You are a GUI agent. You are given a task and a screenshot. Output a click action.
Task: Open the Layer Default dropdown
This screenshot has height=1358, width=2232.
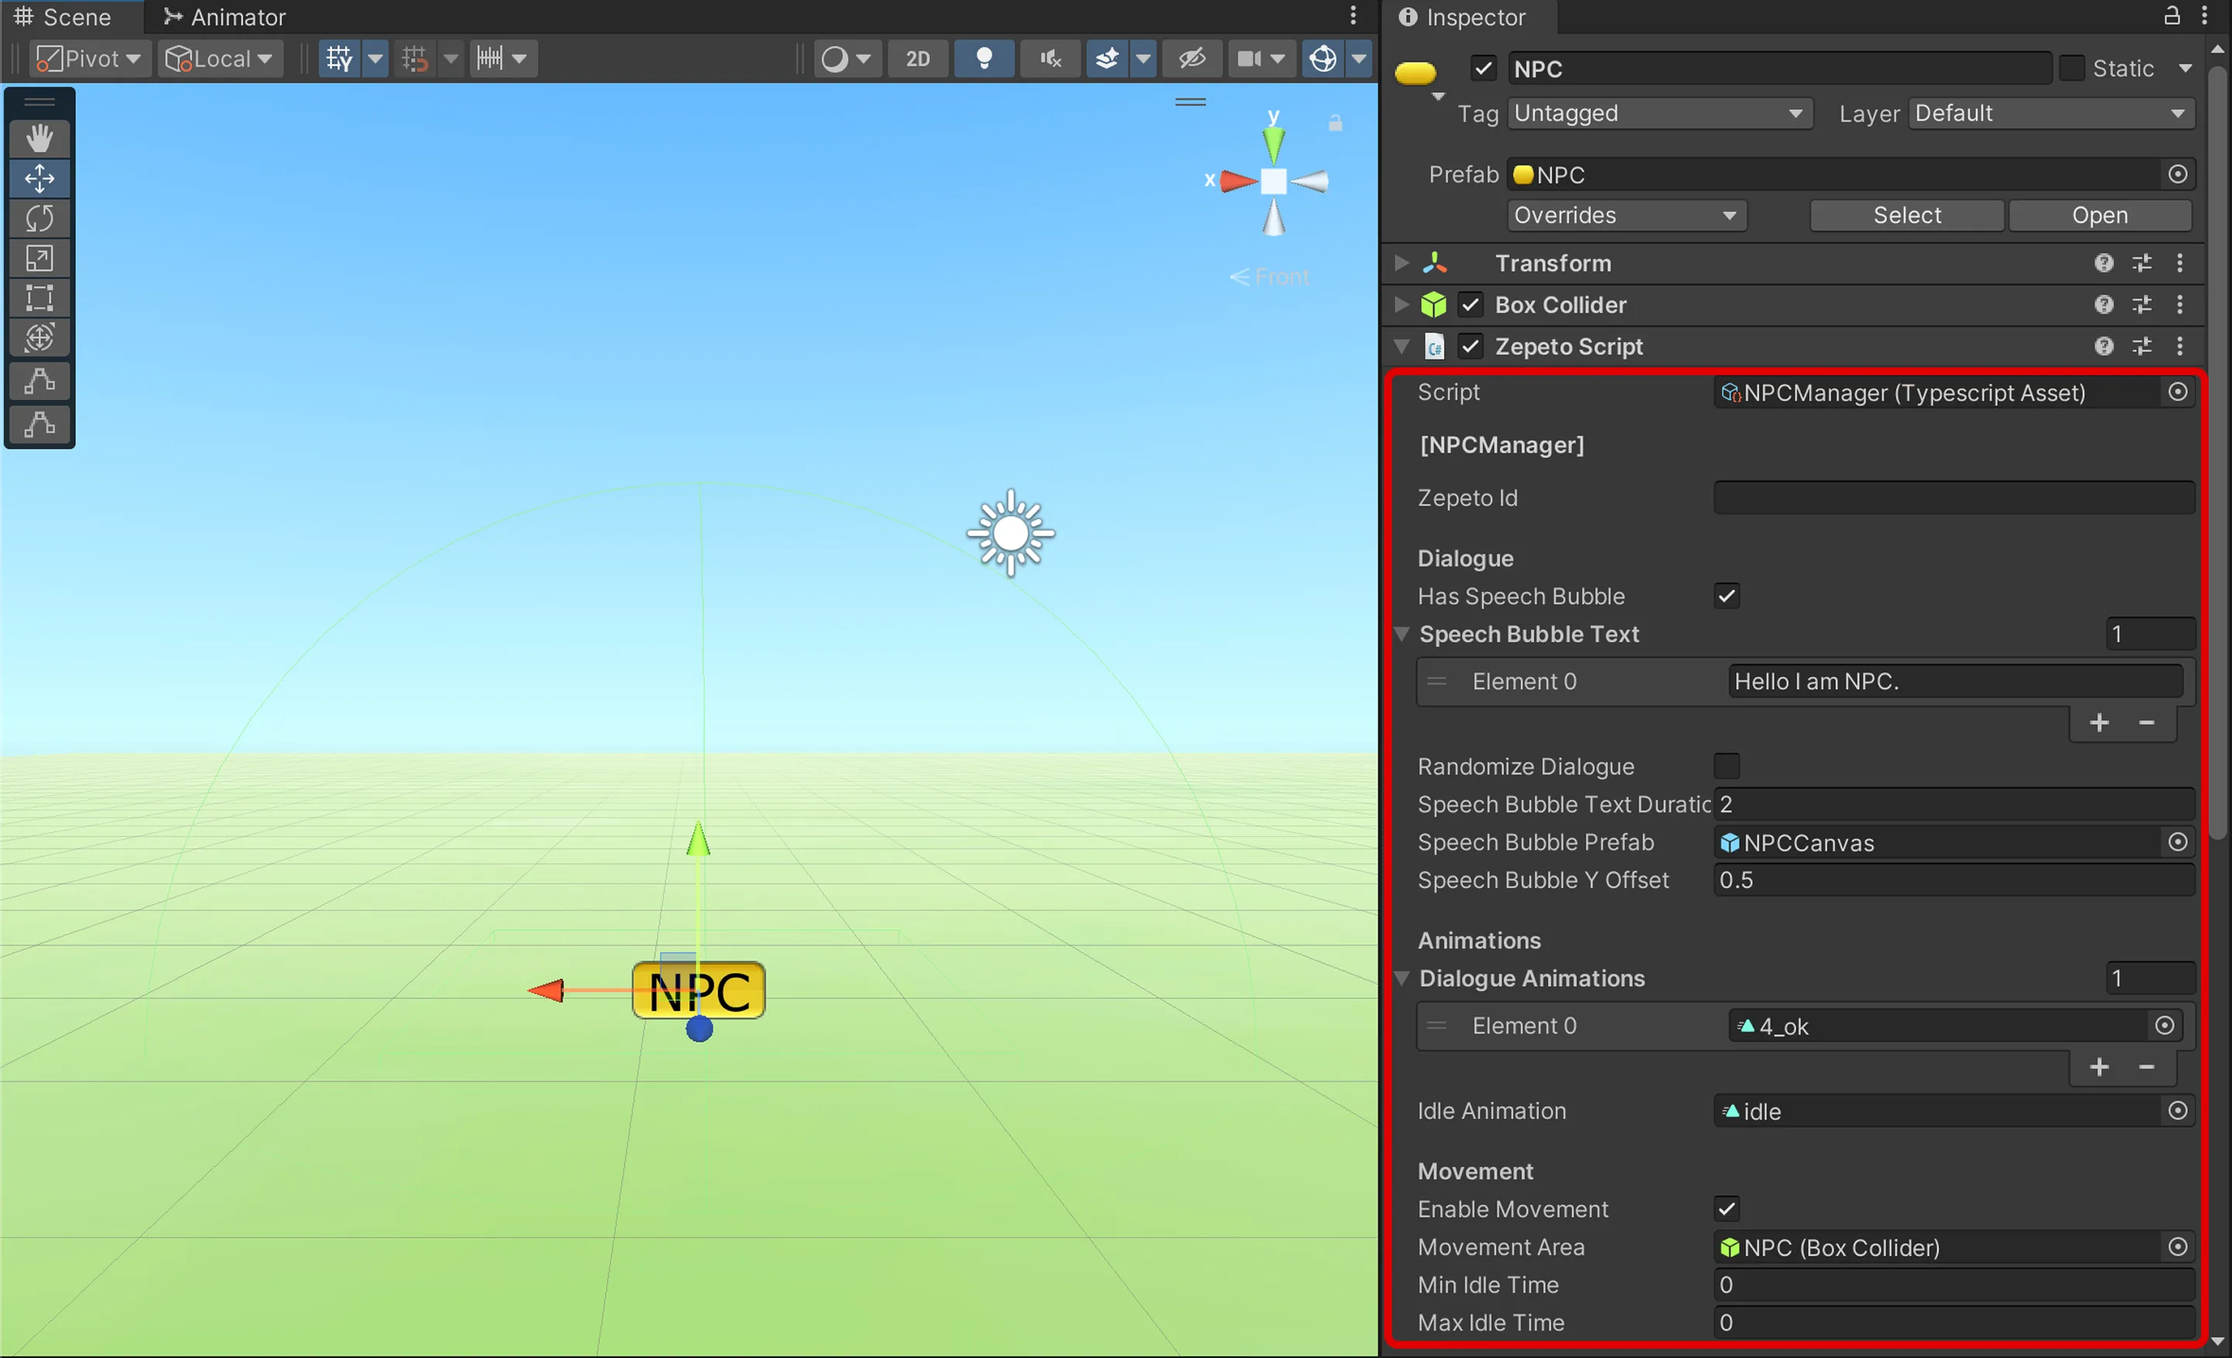point(2051,114)
